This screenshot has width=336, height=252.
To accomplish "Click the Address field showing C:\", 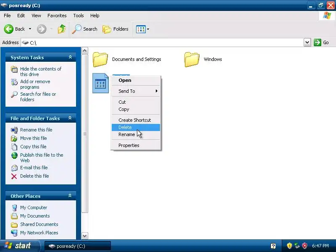I will click(163, 42).
